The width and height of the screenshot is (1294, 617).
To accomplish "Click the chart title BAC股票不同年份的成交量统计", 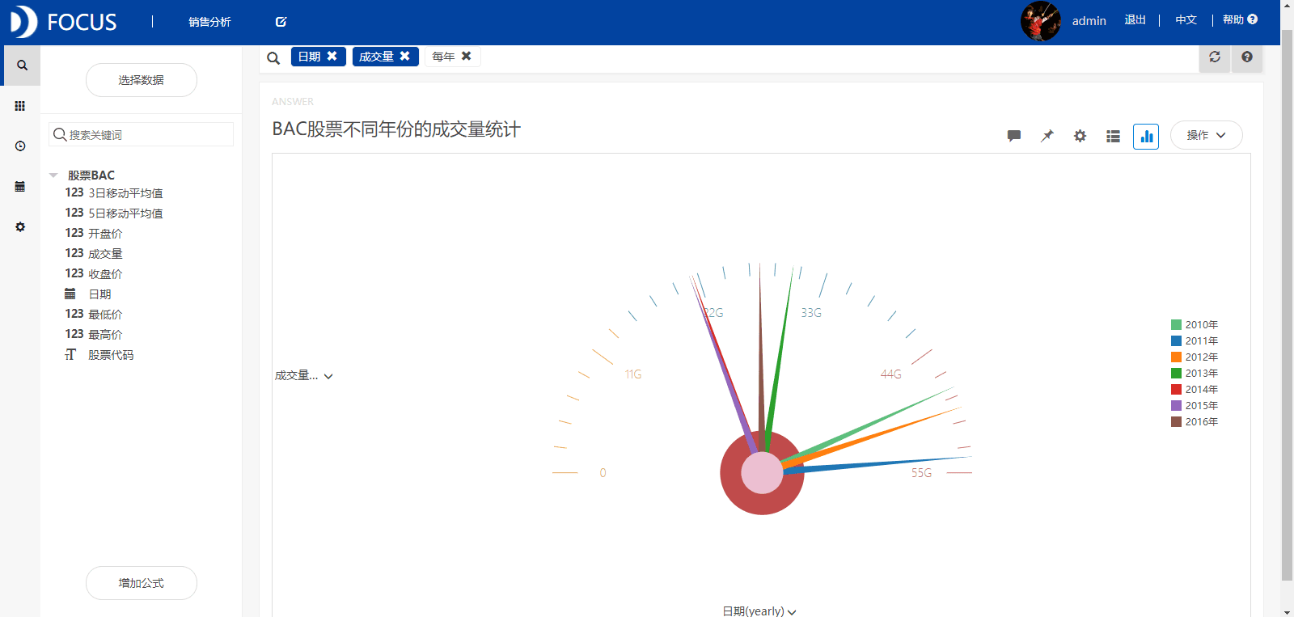I will 396,129.
